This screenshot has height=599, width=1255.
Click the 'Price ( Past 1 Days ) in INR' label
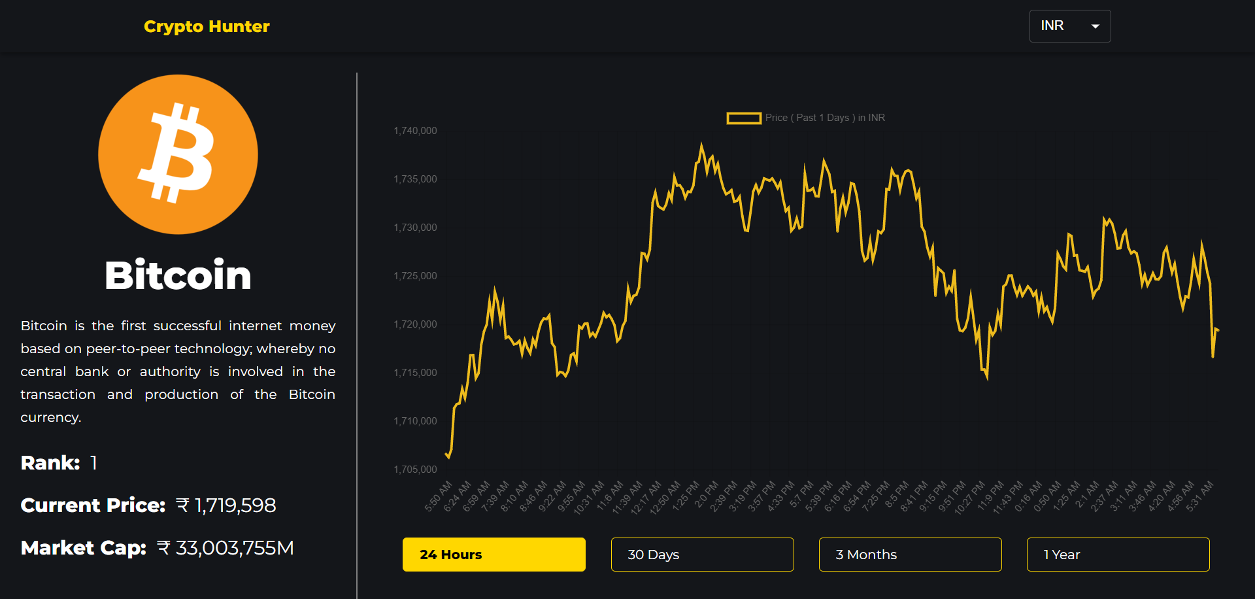click(x=825, y=118)
